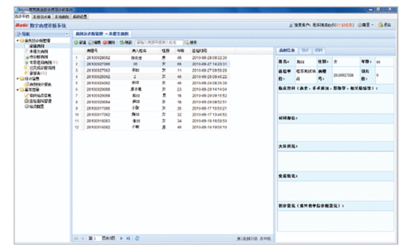Select table row numbered 4

coord(151,77)
